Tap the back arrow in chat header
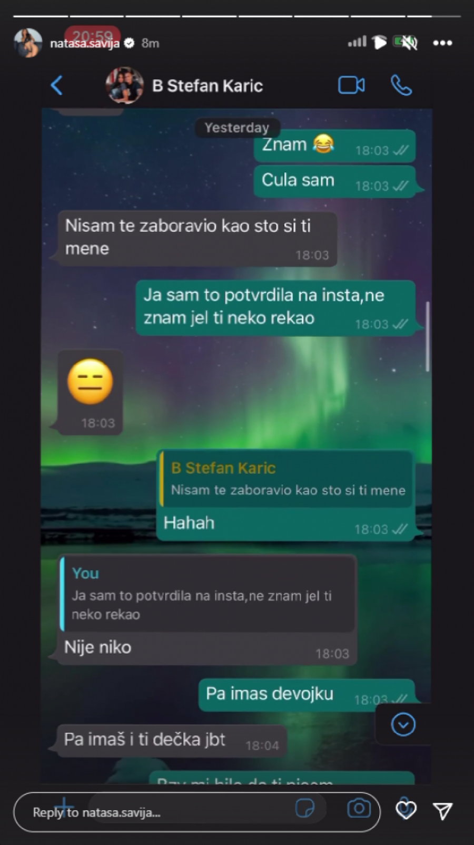Image resolution: width=474 pixels, height=845 pixels. coord(57,85)
